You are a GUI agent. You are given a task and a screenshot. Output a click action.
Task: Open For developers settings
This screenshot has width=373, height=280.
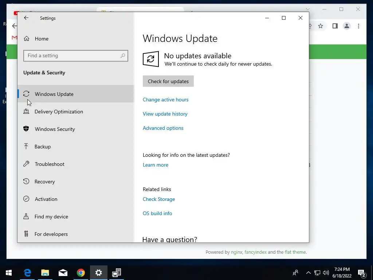76,234
